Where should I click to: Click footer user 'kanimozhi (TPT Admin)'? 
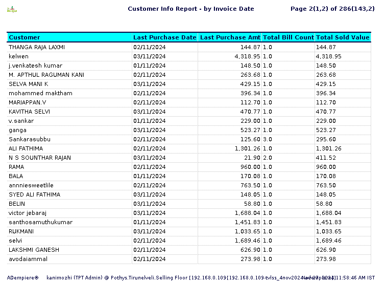[75, 277]
